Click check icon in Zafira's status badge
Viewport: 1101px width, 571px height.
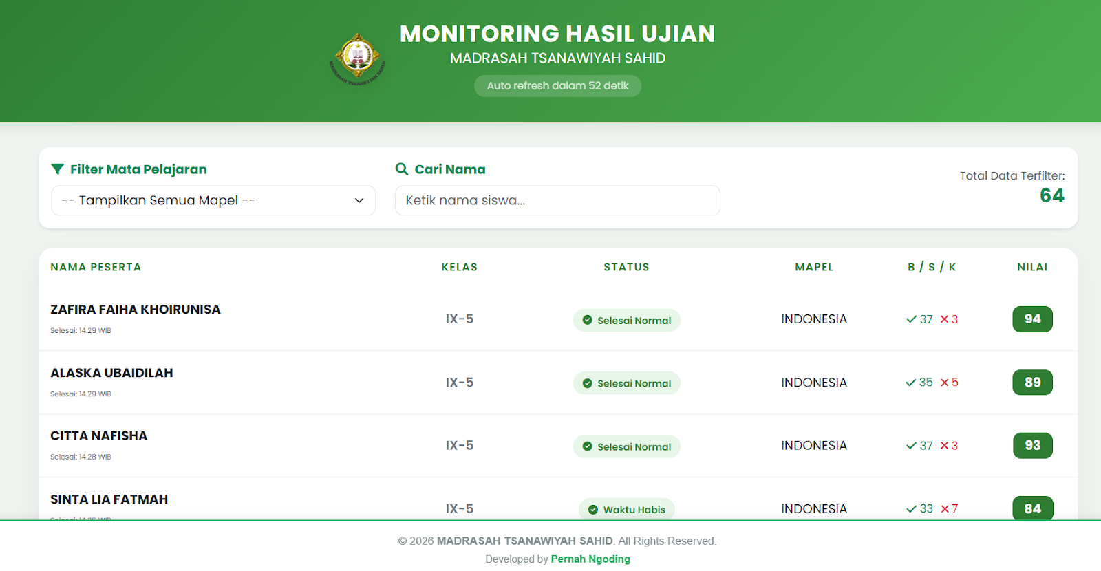(x=588, y=320)
